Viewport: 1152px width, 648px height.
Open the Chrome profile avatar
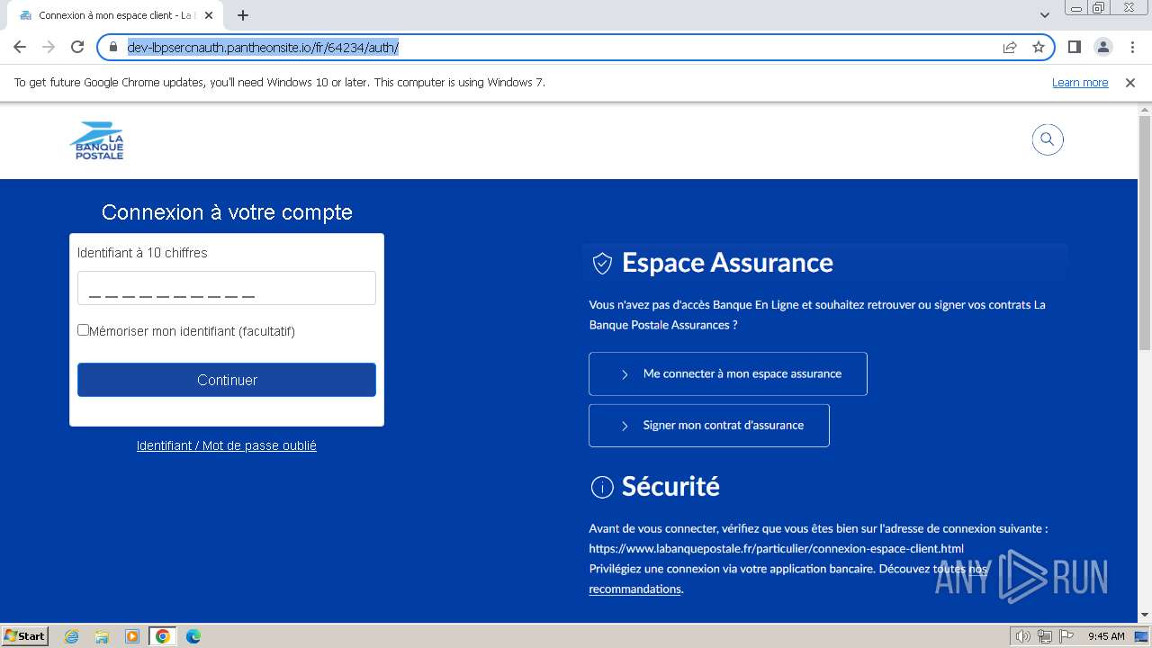tap(1102, 47)
